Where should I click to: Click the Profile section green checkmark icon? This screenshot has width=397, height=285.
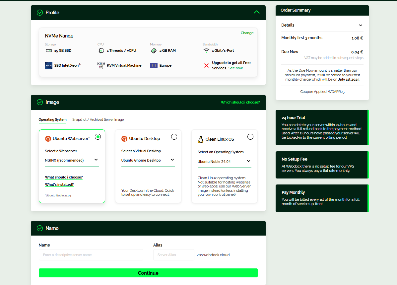point(40,13)
